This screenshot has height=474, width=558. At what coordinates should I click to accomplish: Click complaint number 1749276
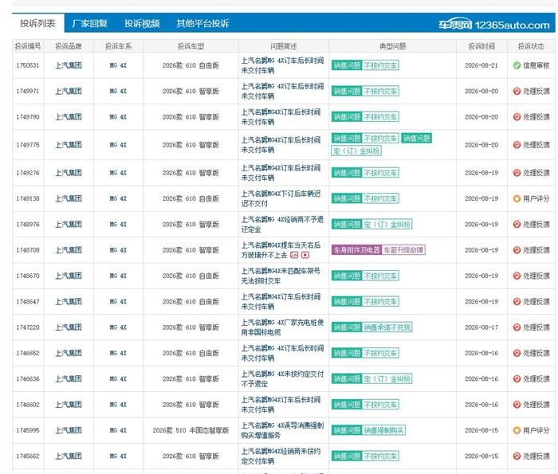[28, 173]
